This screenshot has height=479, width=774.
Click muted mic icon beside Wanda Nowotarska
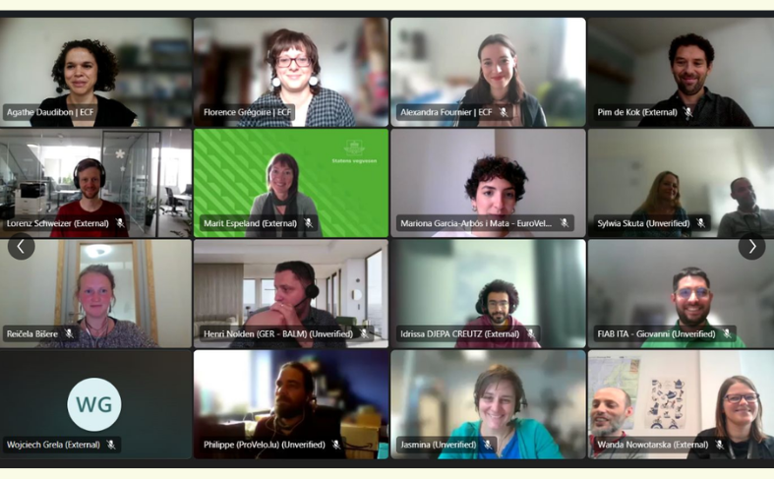point(720,445)
